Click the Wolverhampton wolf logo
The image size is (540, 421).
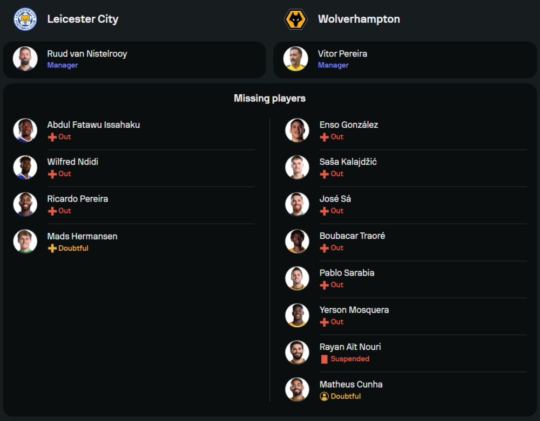click(x=295, y=19)
